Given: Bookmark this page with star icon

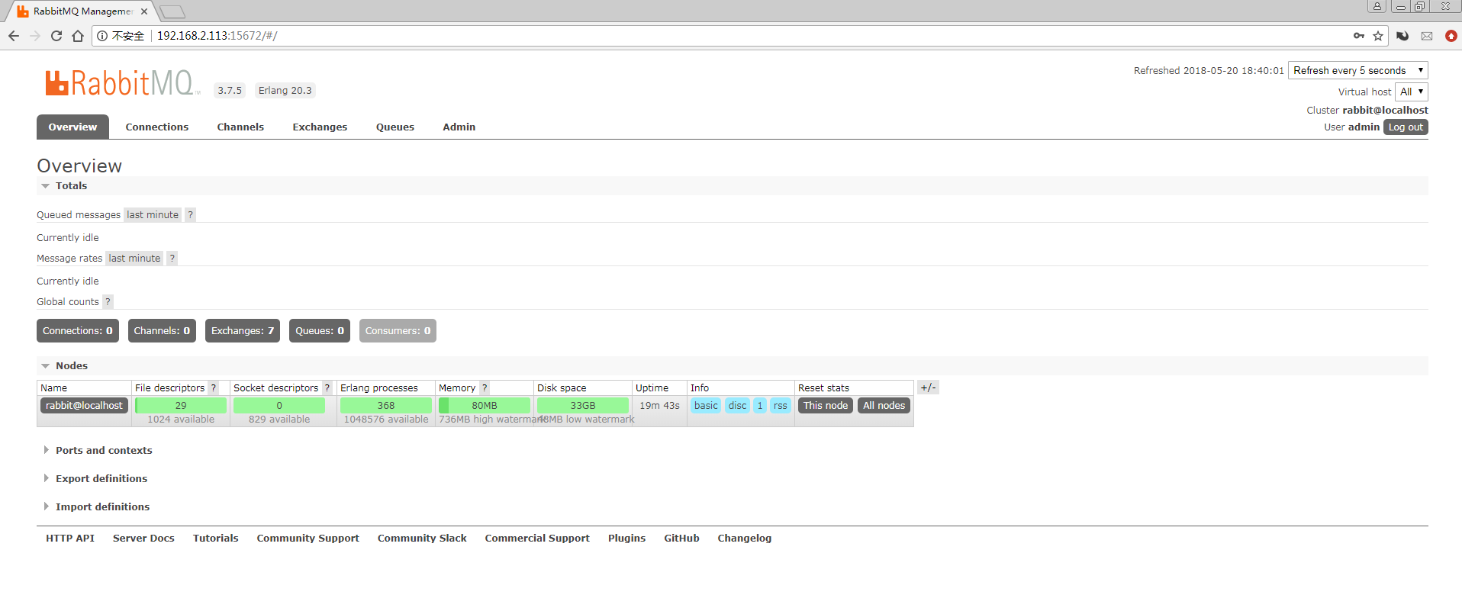Looking at the screenshot, I should (x=1378, y=36).
